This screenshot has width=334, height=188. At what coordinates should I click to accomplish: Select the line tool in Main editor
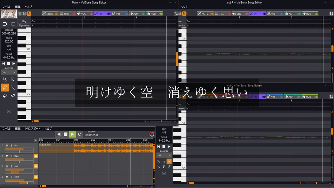[13, 88]
